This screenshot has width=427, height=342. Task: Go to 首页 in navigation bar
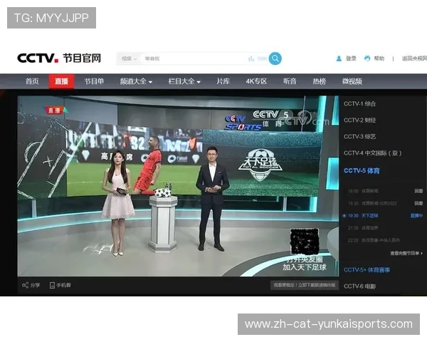pyautogui.click(x=32, y=81)
